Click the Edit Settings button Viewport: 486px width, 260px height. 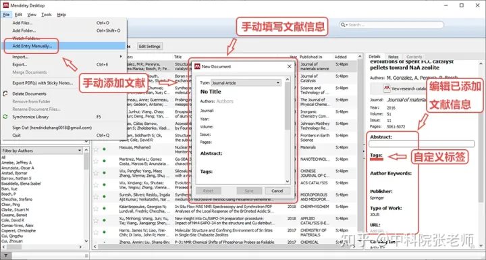pos(150,46)
